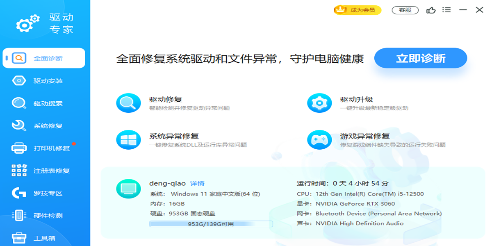
Task: Click the 系统异常修复 title text
Action: [x=174, y=136]
